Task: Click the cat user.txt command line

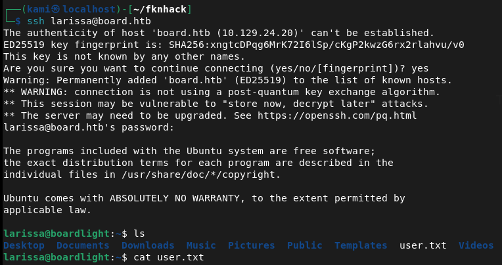Action: click(x=169, y=257)
